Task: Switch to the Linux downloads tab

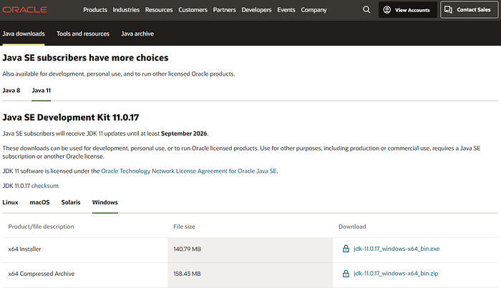Action: pos(10,202)
